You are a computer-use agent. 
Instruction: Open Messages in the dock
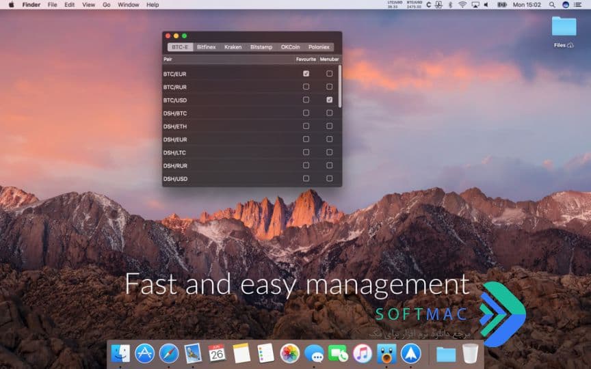click(314, 354)
